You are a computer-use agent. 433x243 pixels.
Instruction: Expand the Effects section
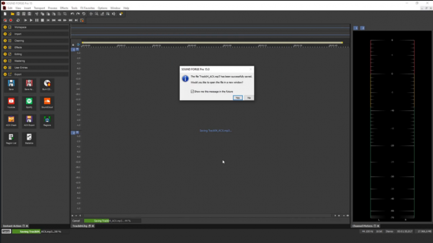(x=5, y=47)
